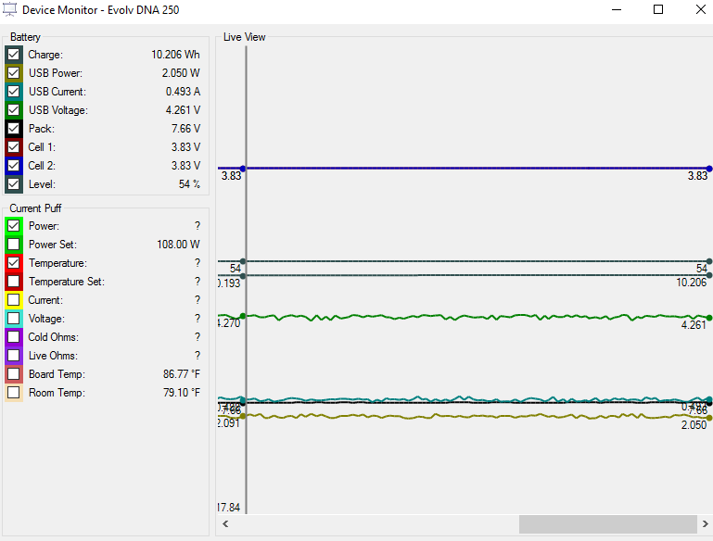Uncheck the Charge checkbox
713x541 pixels.
[x=14, y=55]
